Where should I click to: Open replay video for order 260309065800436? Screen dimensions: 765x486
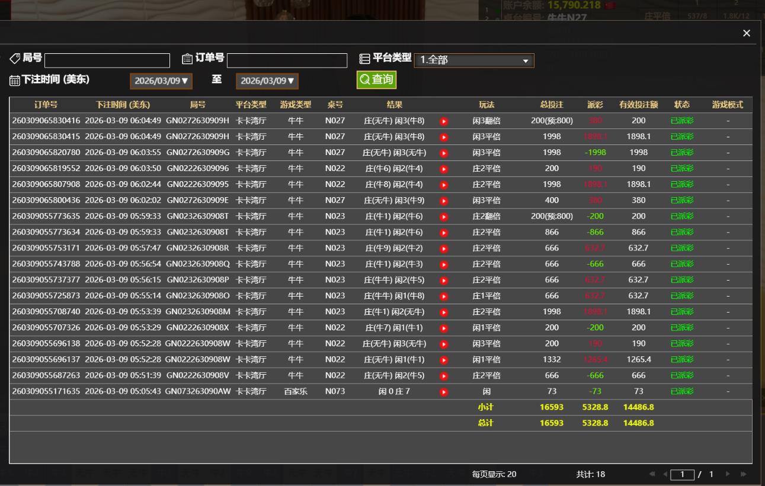443,201
